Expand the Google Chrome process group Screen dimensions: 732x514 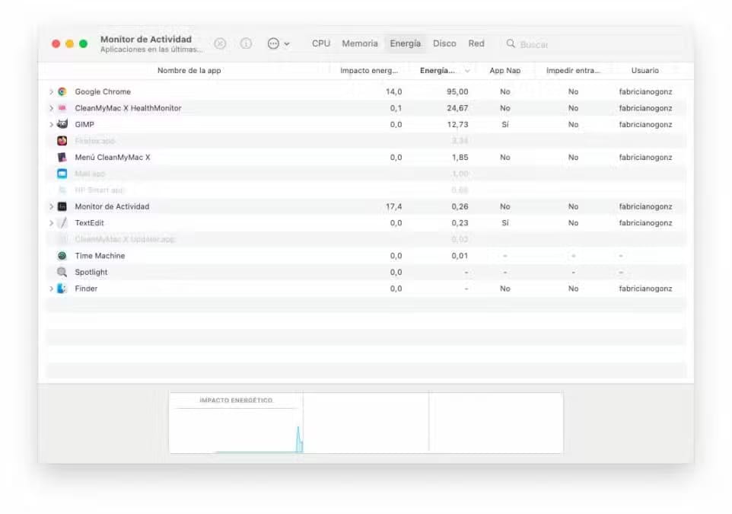pos(51,91)
